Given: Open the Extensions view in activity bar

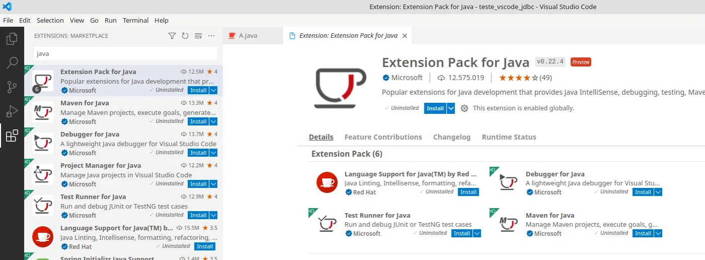Looking at the screenshot, I should tap(12, 136).
